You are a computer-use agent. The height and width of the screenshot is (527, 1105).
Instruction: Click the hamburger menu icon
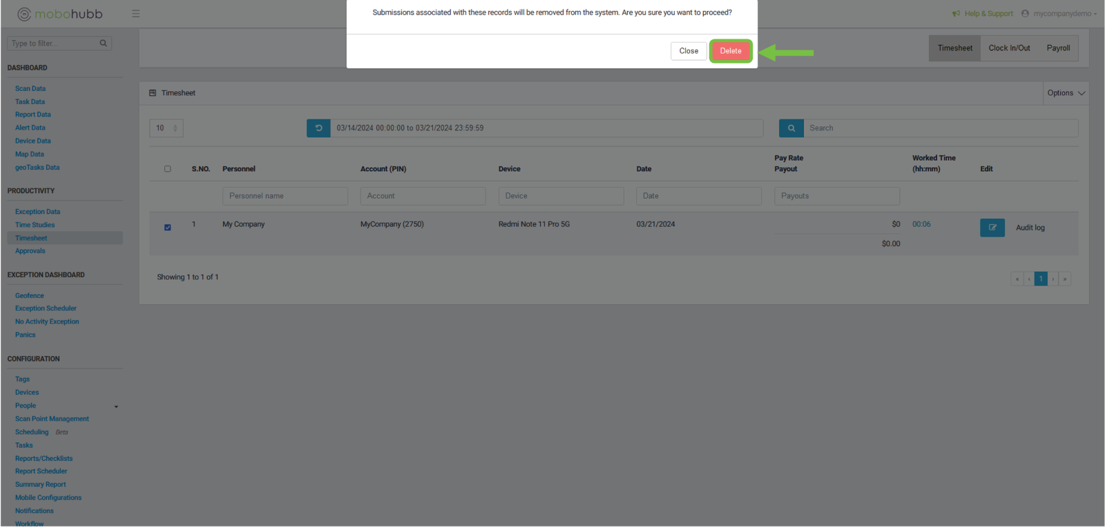tap(136, 14)
